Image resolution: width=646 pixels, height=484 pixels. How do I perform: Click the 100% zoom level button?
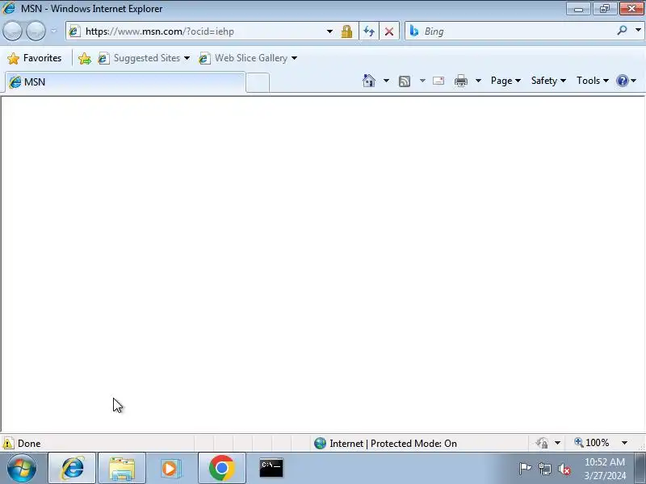click(x=592, y=443)
